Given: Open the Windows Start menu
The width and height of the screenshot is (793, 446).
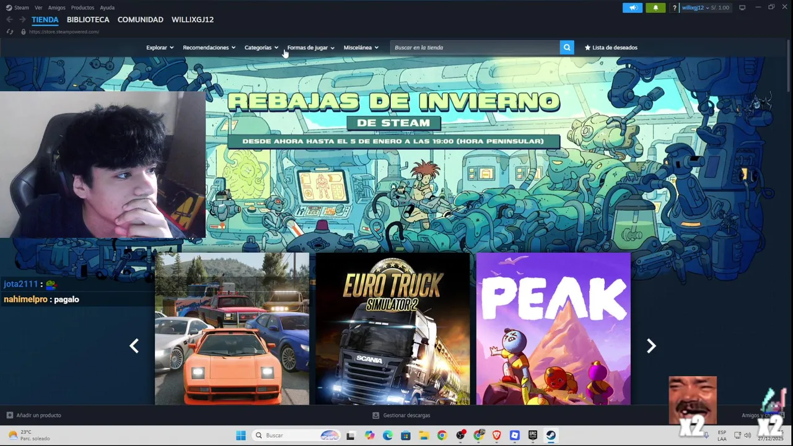Looking at the screenshot, I should (x=241, y=435).
